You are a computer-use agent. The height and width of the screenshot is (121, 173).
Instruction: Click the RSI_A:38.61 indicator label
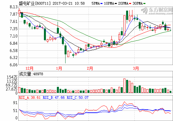[x=30, y=97]
